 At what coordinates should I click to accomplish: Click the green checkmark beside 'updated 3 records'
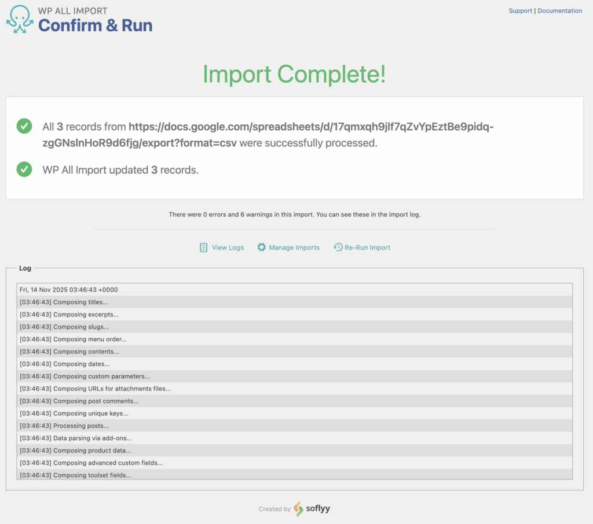(x=24, y=170)
